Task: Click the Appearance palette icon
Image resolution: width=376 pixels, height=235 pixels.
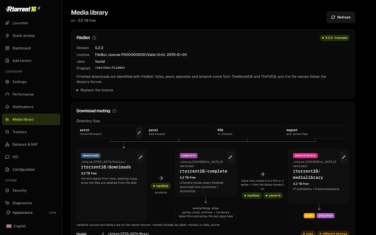Action: tap(8, 213)
